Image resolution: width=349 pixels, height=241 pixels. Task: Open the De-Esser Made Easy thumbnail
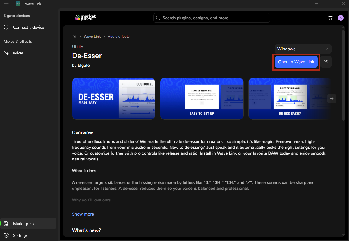114,99
